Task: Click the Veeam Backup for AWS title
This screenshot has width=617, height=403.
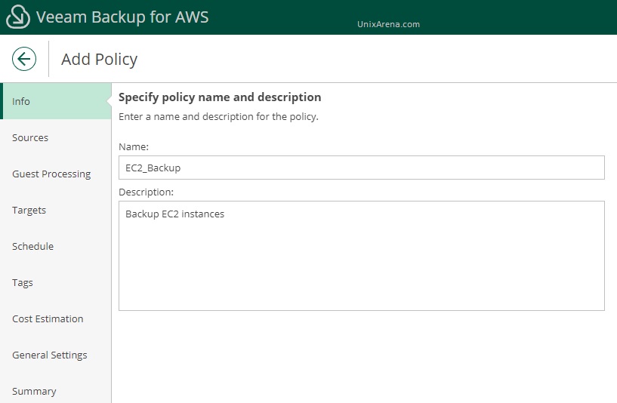Action: [122, 17]
